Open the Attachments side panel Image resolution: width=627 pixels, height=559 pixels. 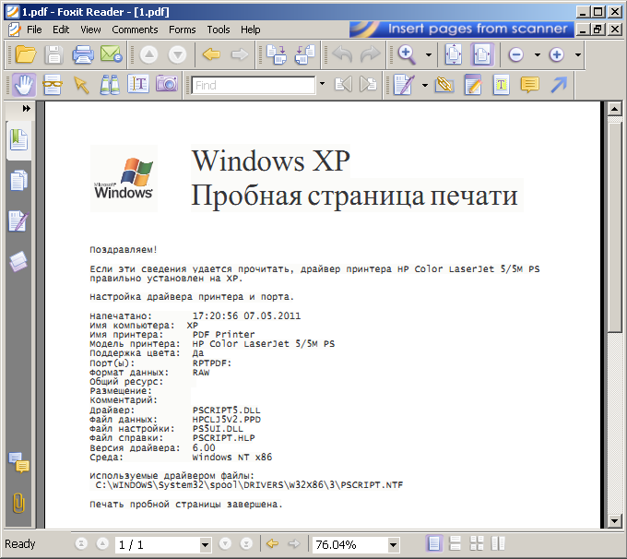[18, 503]
